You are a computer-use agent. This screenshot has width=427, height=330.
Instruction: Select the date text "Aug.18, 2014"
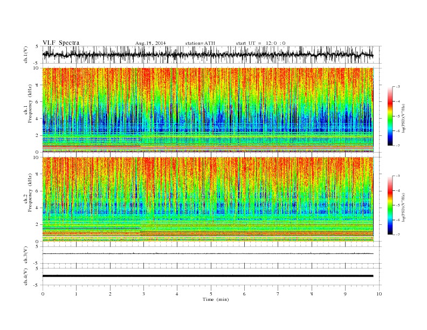(x=150, y=43)
